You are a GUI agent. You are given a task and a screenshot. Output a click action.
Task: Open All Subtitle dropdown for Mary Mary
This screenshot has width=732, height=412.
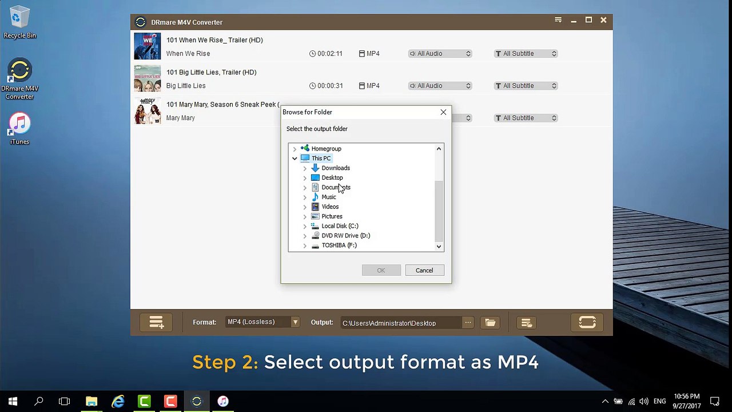[526, 118]
